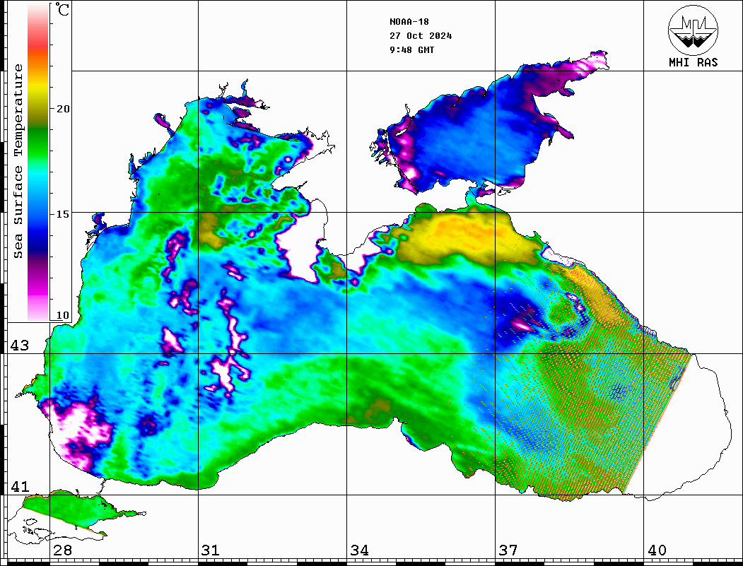Image resolution: width=743 pixels, height=566 pixels.
Task: Click the longitude 34 axis label
Action: [x=359, y=550]
